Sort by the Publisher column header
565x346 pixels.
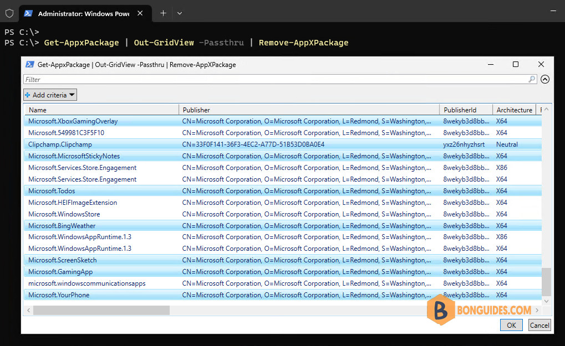click(x=309, y=110)
